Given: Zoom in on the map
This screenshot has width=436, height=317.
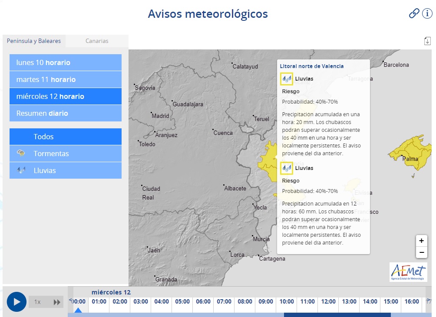Looking at the screenshot, I should [x=421, y=241].
